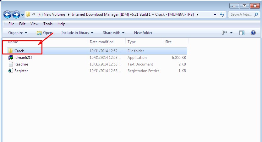Click the magnifier search icon
The height and width of the screenshot is (142, 262).
coord(256,14)
